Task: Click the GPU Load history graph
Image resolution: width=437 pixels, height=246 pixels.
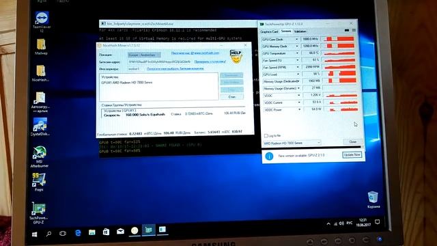Action: pos(340,74)
